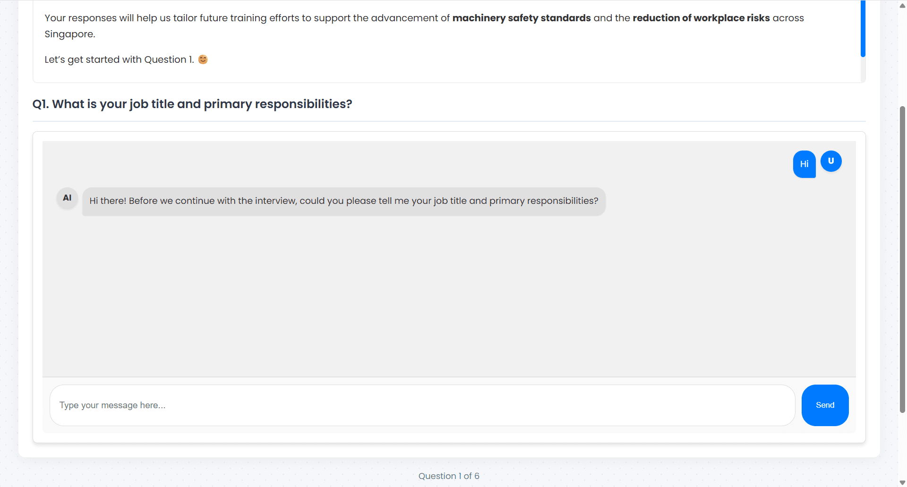Click the page scrollbar track above the thumb
The height and width of the screenshot is (487, 907).
click(902, 57)
